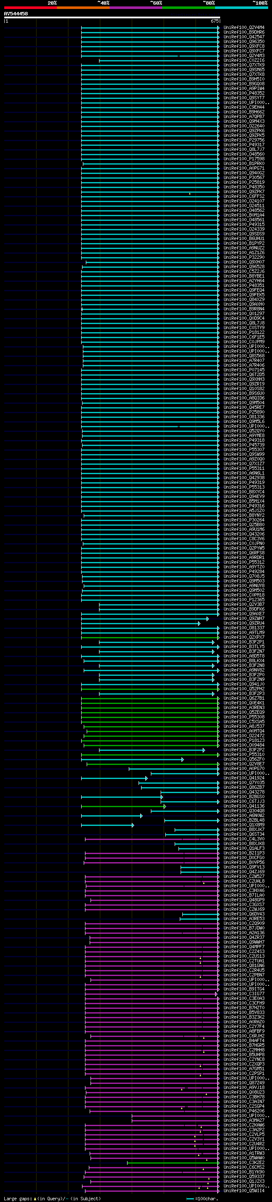Select hit label UniRef100_Q41924

coord(244,778)
